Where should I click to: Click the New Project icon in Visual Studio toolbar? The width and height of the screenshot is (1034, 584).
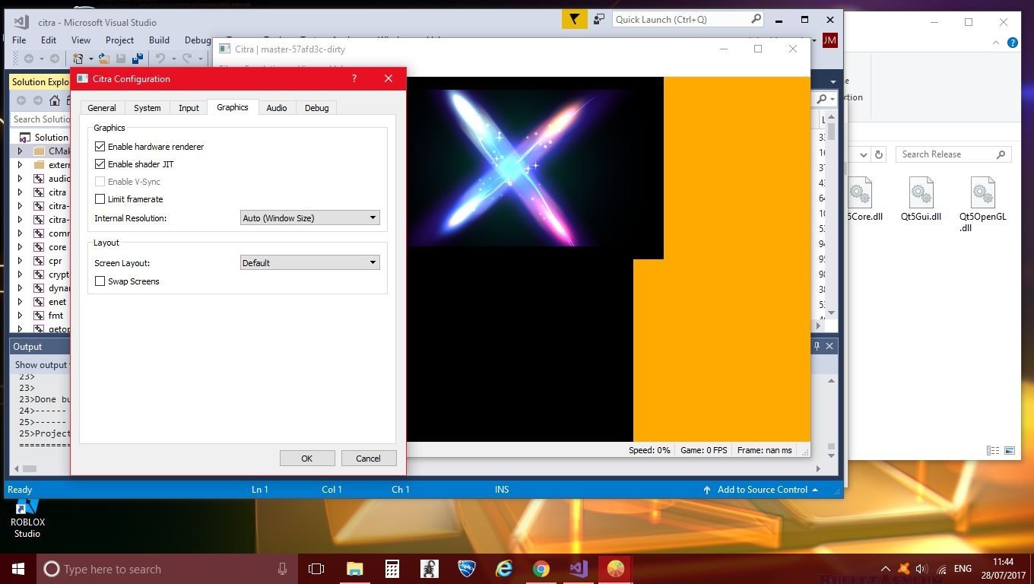(x=78, y=59)
